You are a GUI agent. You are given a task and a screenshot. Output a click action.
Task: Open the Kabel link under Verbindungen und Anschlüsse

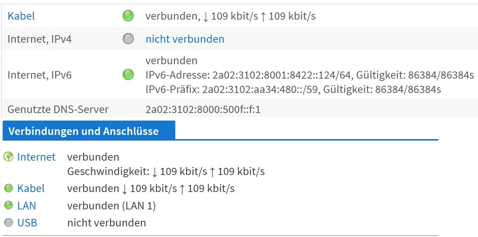(x=31, y=188)
